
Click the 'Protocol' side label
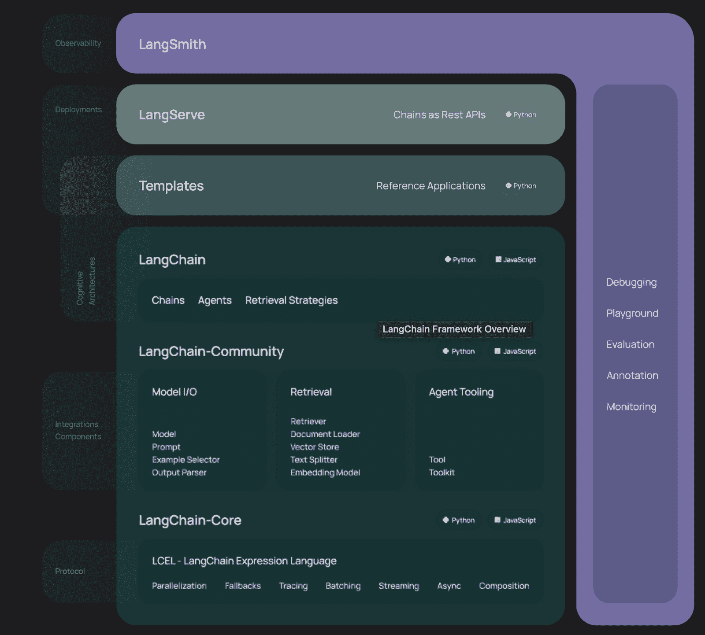70,571
